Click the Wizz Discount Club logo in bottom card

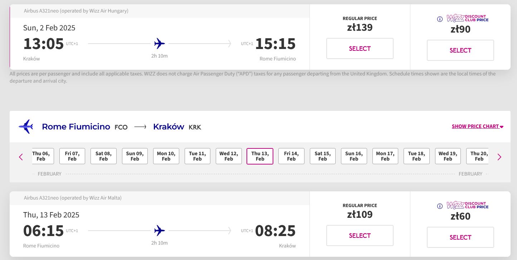(x=468, y=205)
